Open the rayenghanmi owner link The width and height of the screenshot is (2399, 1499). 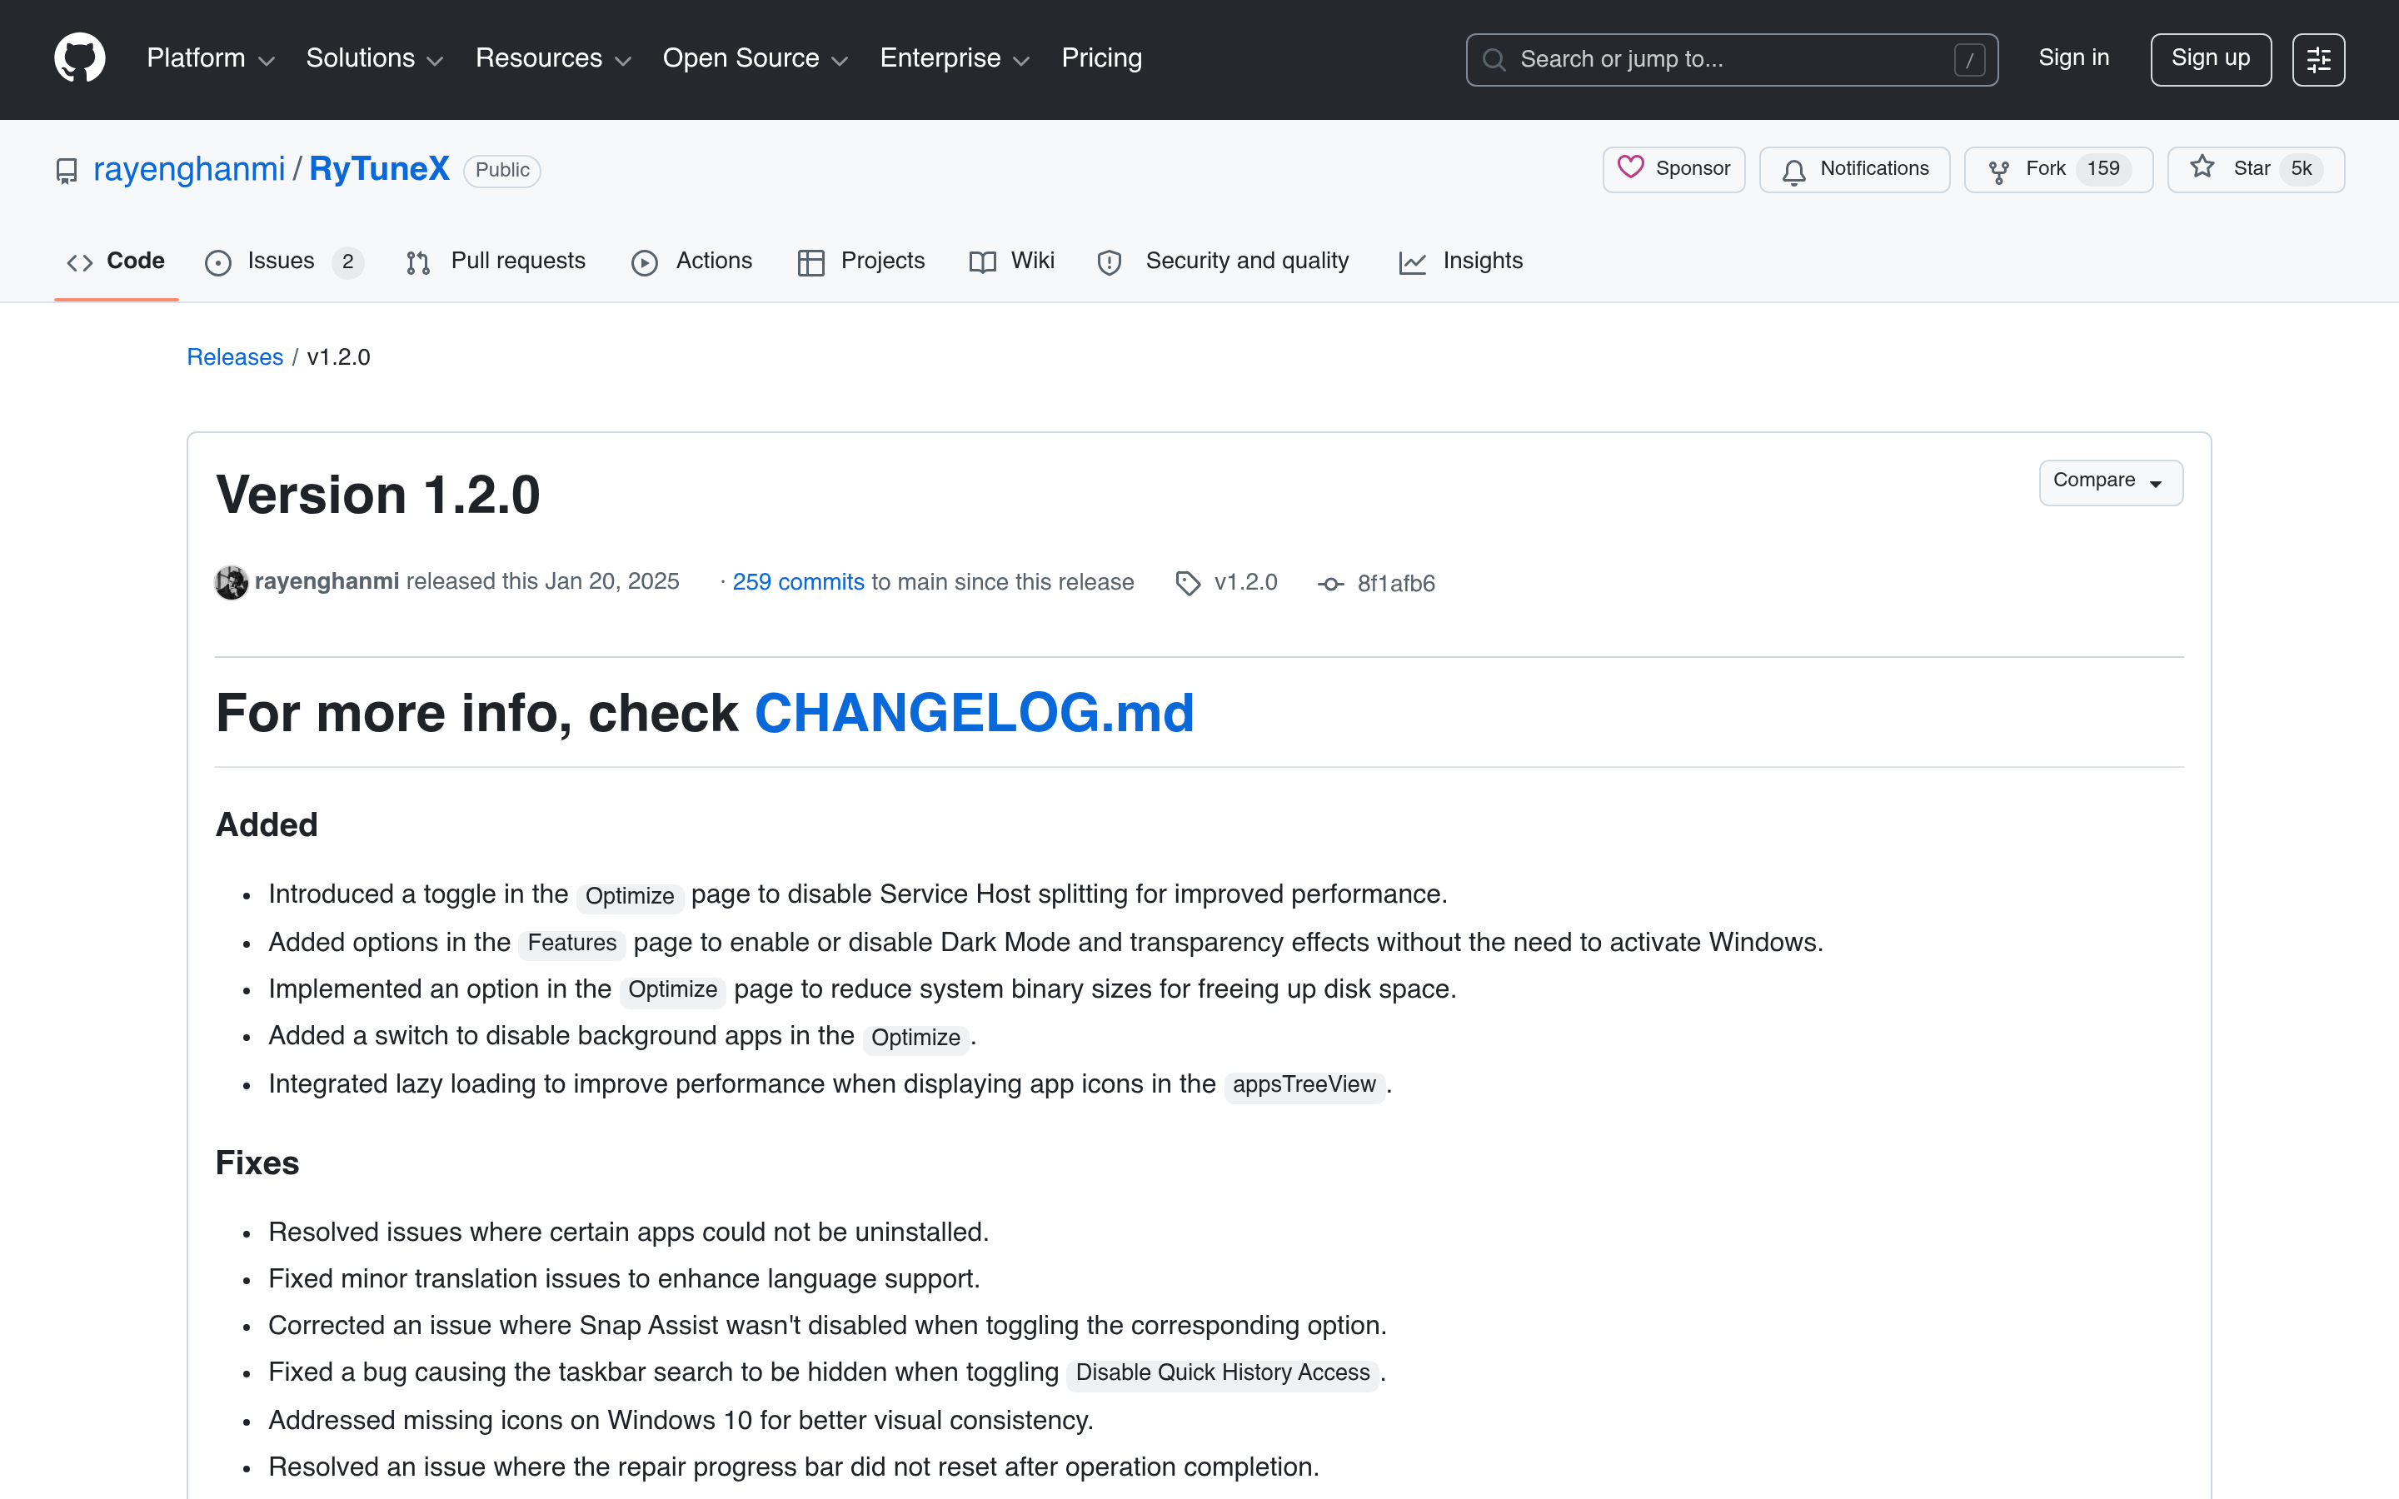[x=189, y=170]
